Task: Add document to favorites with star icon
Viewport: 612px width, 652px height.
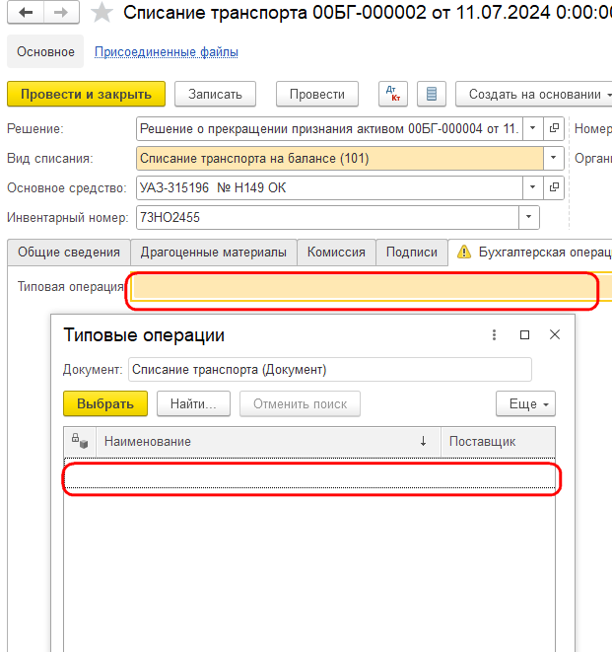Action: coord(102,13)
